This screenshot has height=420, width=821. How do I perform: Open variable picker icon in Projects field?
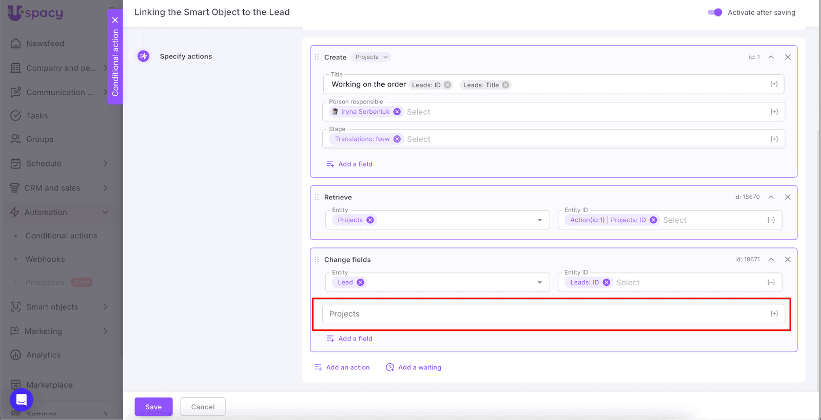pos(774,313)
